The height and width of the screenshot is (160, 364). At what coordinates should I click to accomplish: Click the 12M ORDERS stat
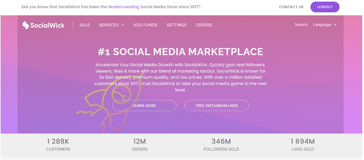(140, 145)
